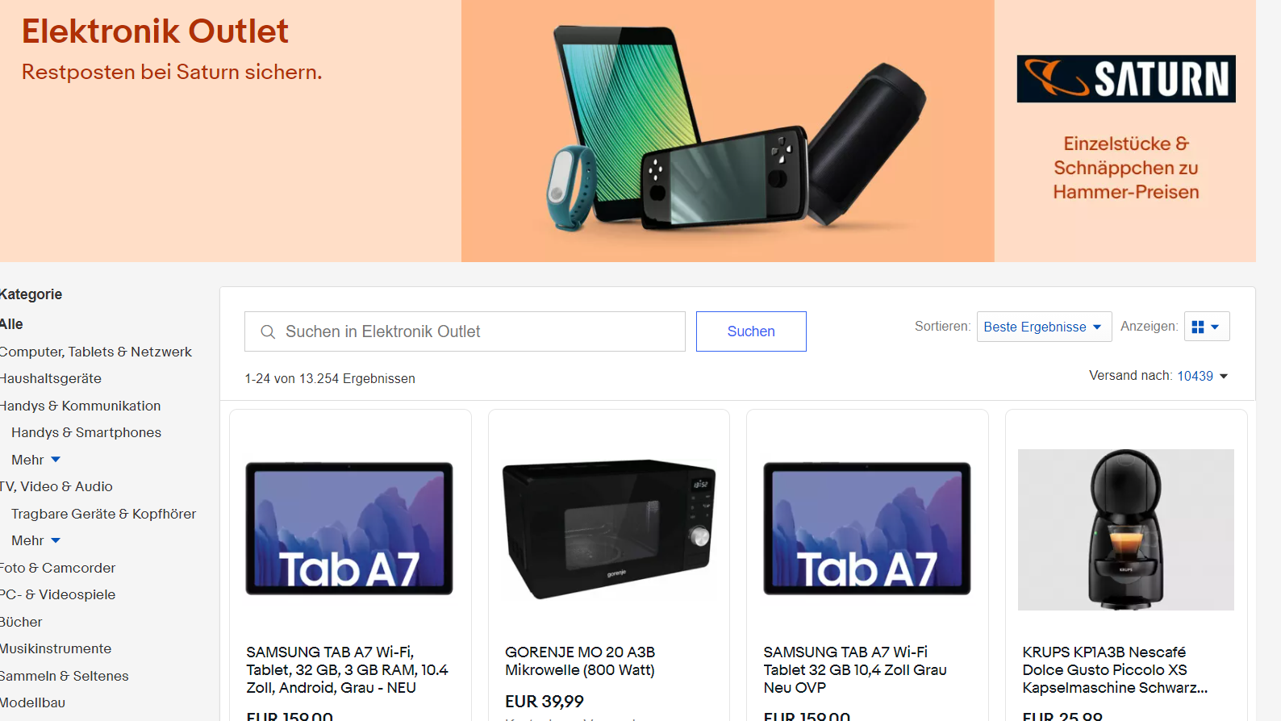Open the Gorenje microwave product image
The image size is (1281, 721).
[608, 529]
